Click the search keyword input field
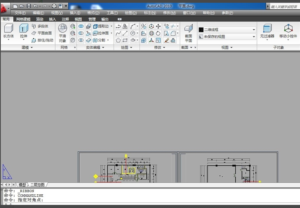Viewport: 300px width, 208px height. [284, 7]
